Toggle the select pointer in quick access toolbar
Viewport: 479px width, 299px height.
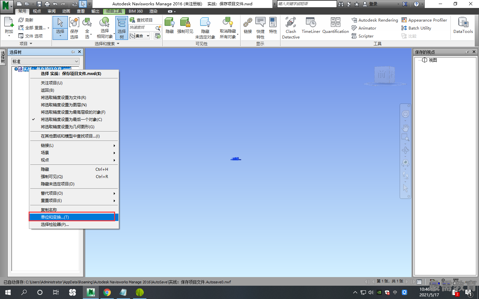83,4
